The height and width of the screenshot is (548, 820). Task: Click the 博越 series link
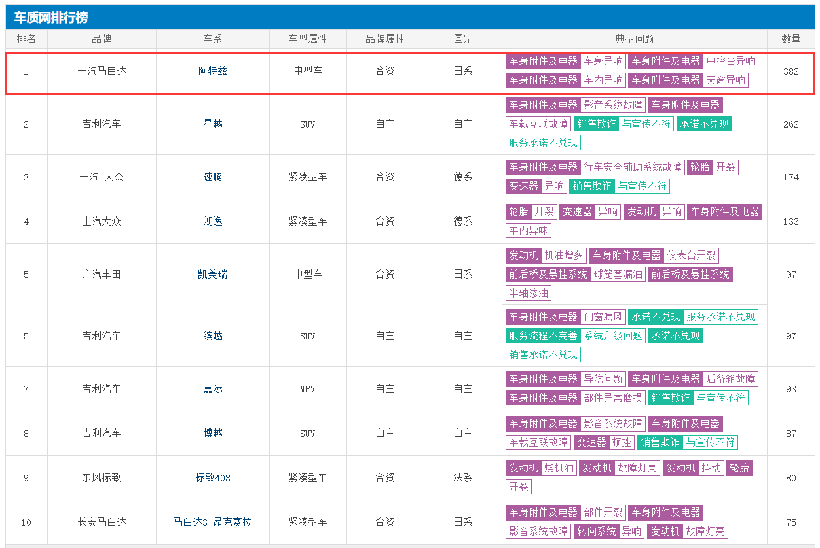[213, 434]
